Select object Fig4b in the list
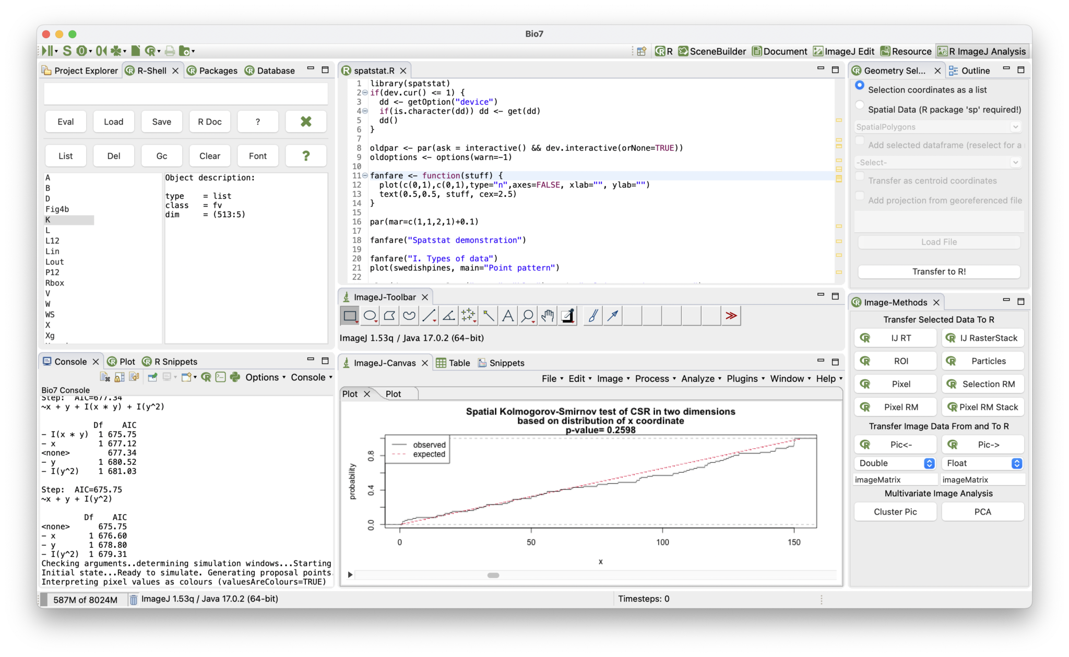The height and width of the screenshot is (657, 1069). pyautogui.click(x=57, y=209)
